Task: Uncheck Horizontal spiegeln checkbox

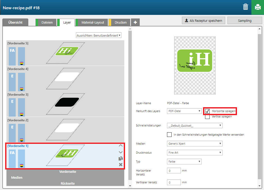Action: (207, 111)
